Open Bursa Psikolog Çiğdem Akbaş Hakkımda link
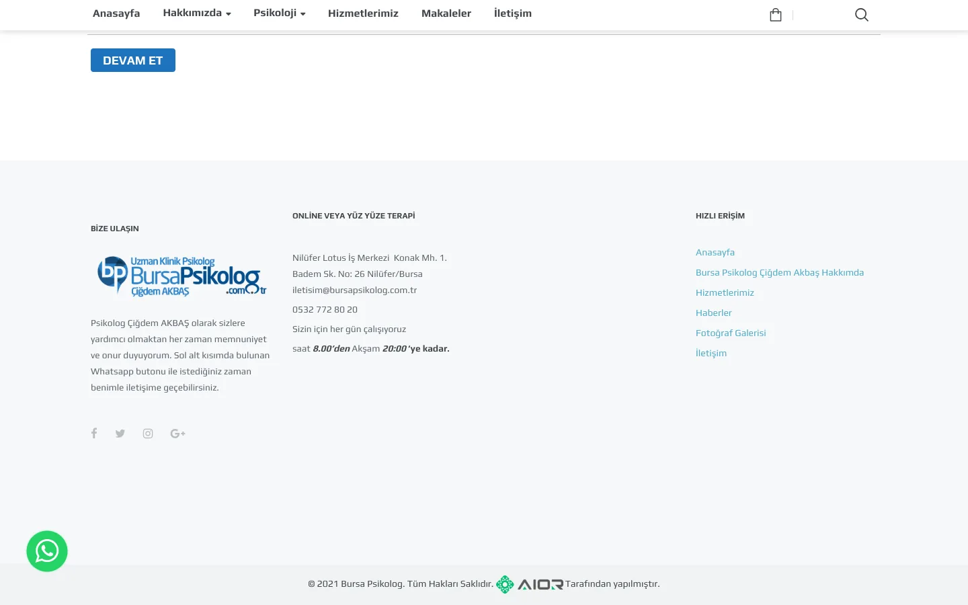 (x=780, y=273)
